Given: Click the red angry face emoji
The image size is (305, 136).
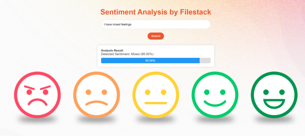Looking at the screenshot, I should point(37,95).
